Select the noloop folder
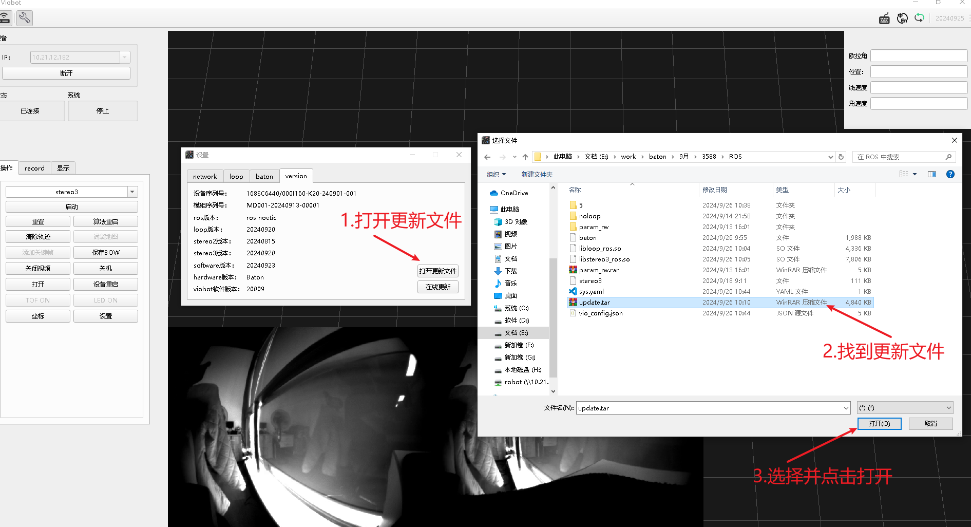971x527 pixels. point(720,216)
